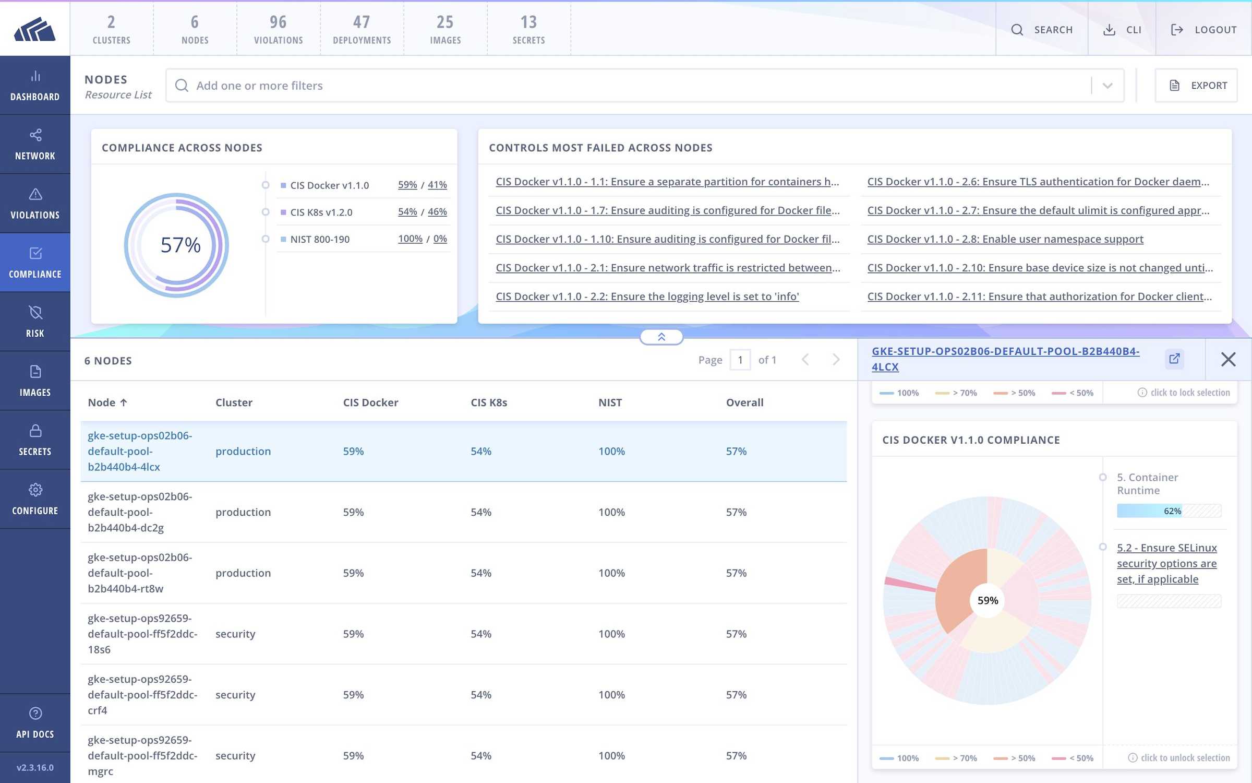Click the 57% compliance gauge chart

click(177, 245)
